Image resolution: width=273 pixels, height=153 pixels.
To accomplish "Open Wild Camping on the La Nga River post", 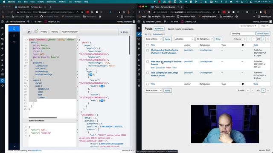I will click(x=164, y=74).
